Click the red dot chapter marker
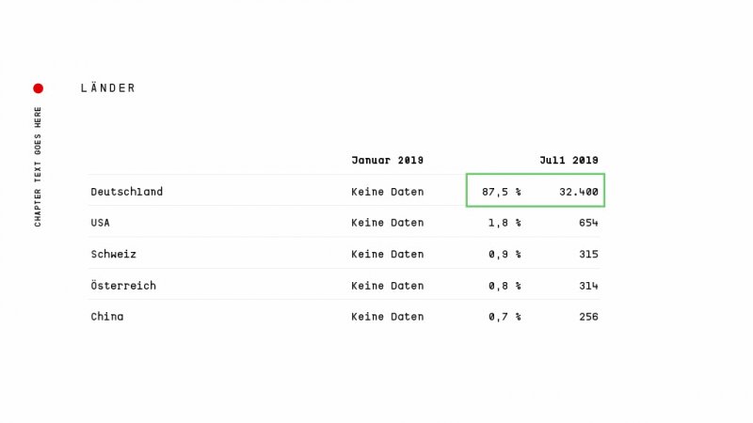Image resolution: width=753 pixels, height=423 pixels. [x=39, y=88]
